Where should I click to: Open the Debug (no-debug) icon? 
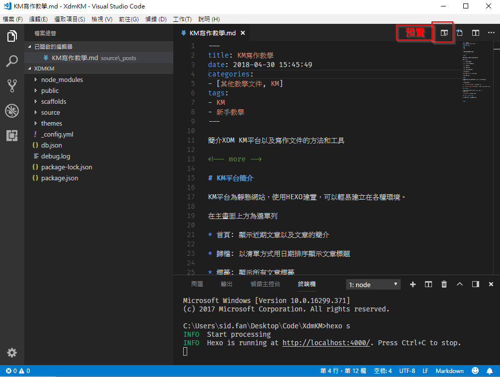[11, 111]
